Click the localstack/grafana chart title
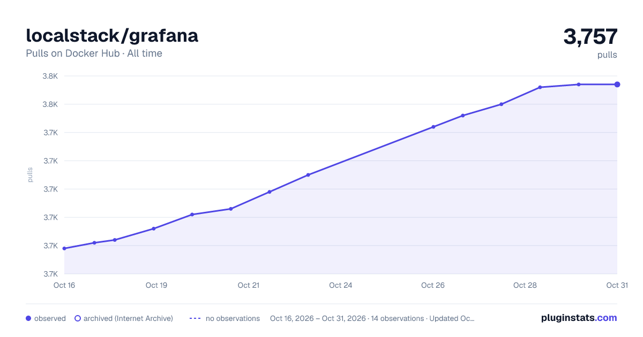The height and width of the screenshot is (337, 643). coord(112,35)
